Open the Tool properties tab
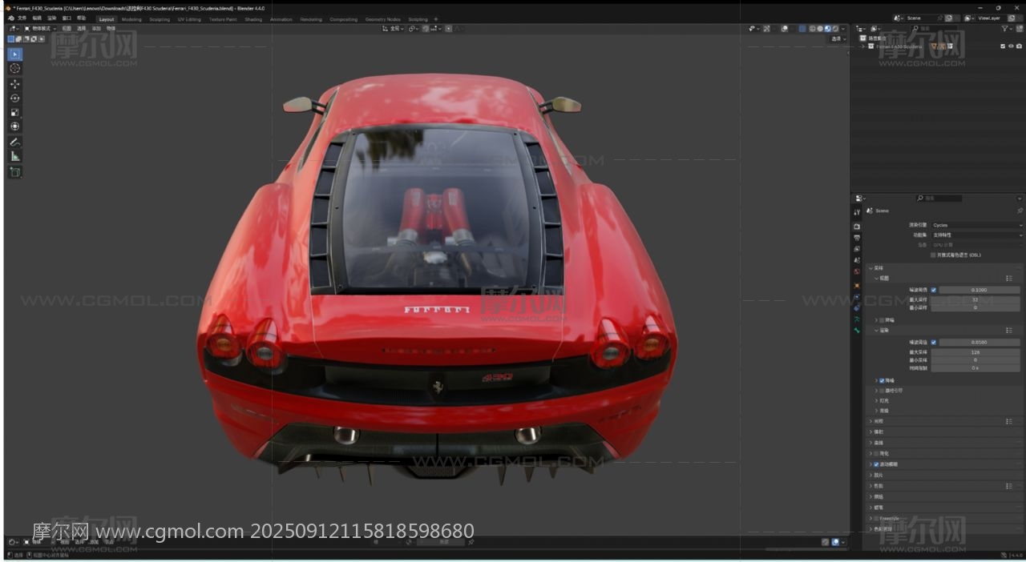1026x562 pixels. point(857,213)
